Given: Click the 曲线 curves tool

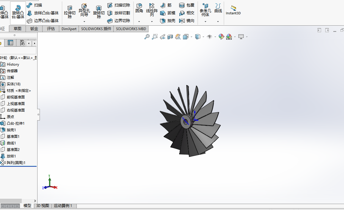Looking at the screenshot, I should coord(218,8).
